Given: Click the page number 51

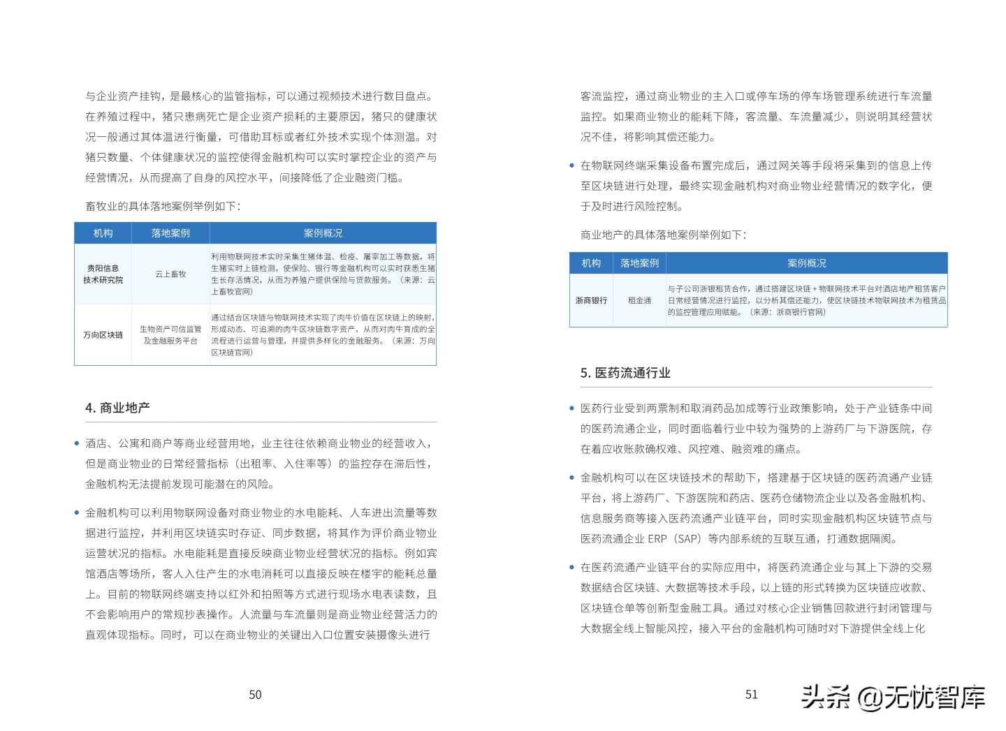Looking at the screenshot, I should pyautogui.click(x=752, y=695).
